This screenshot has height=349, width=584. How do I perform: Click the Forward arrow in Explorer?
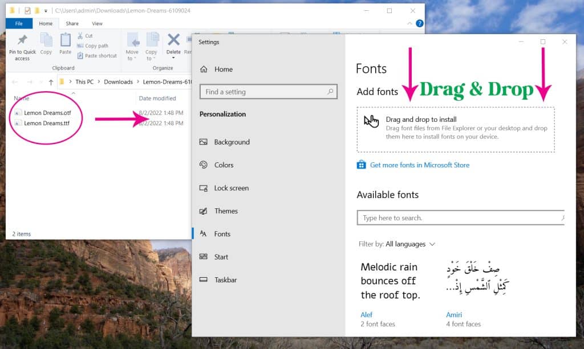(x=30, y=82)
